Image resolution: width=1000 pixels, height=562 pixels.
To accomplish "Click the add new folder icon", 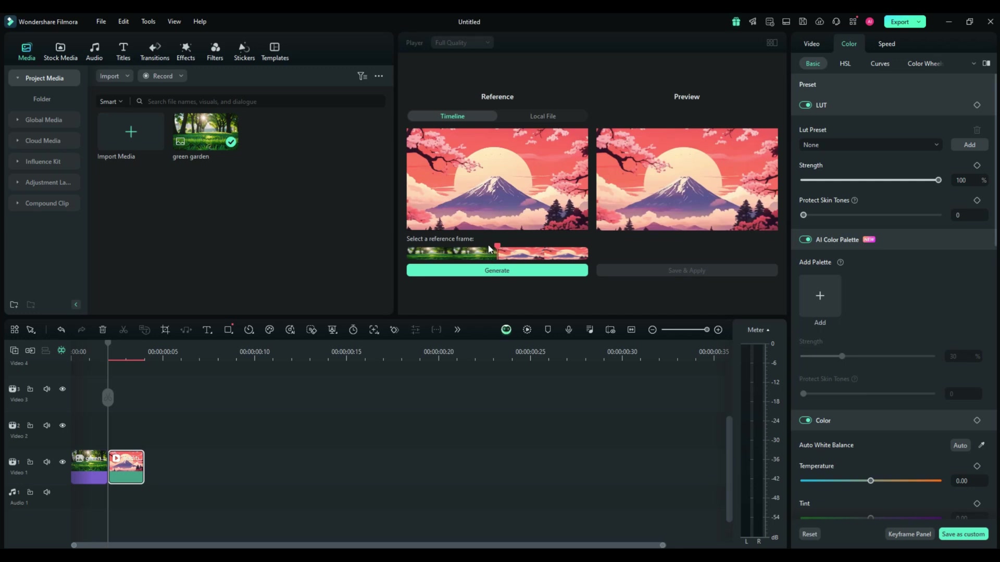I will (x=14, y=304).
